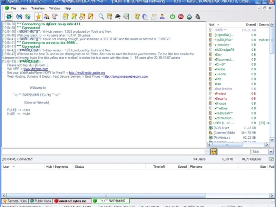
Task: Open the Window menu
Action: 55,8
